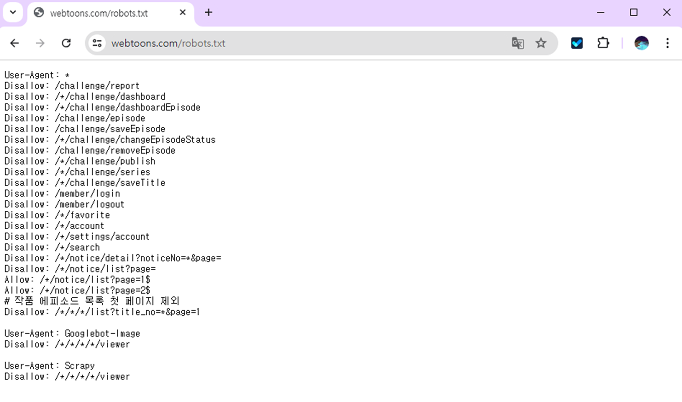Click 'Disallow: /*/challenge/saveTitle' line

click(x=85, y=183)
